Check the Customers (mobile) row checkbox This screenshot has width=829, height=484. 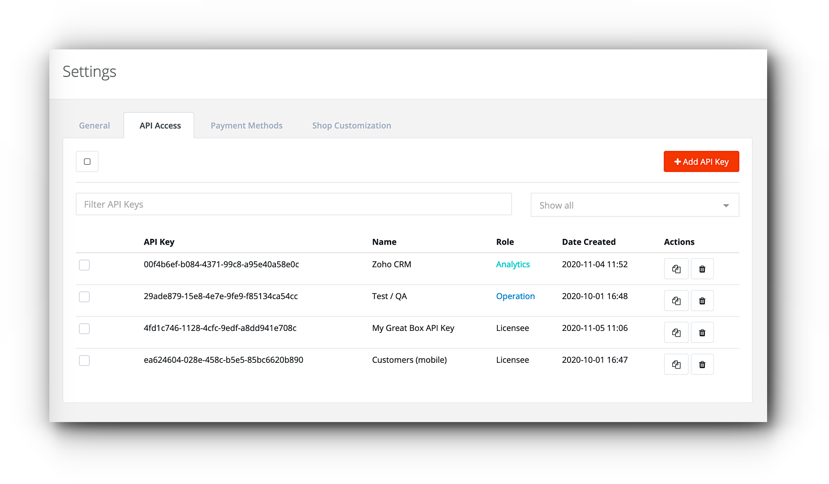[x=84, y=361]
